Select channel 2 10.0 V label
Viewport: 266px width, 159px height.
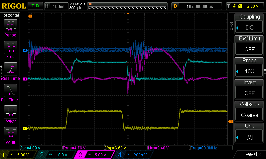(x=62, y=155)
